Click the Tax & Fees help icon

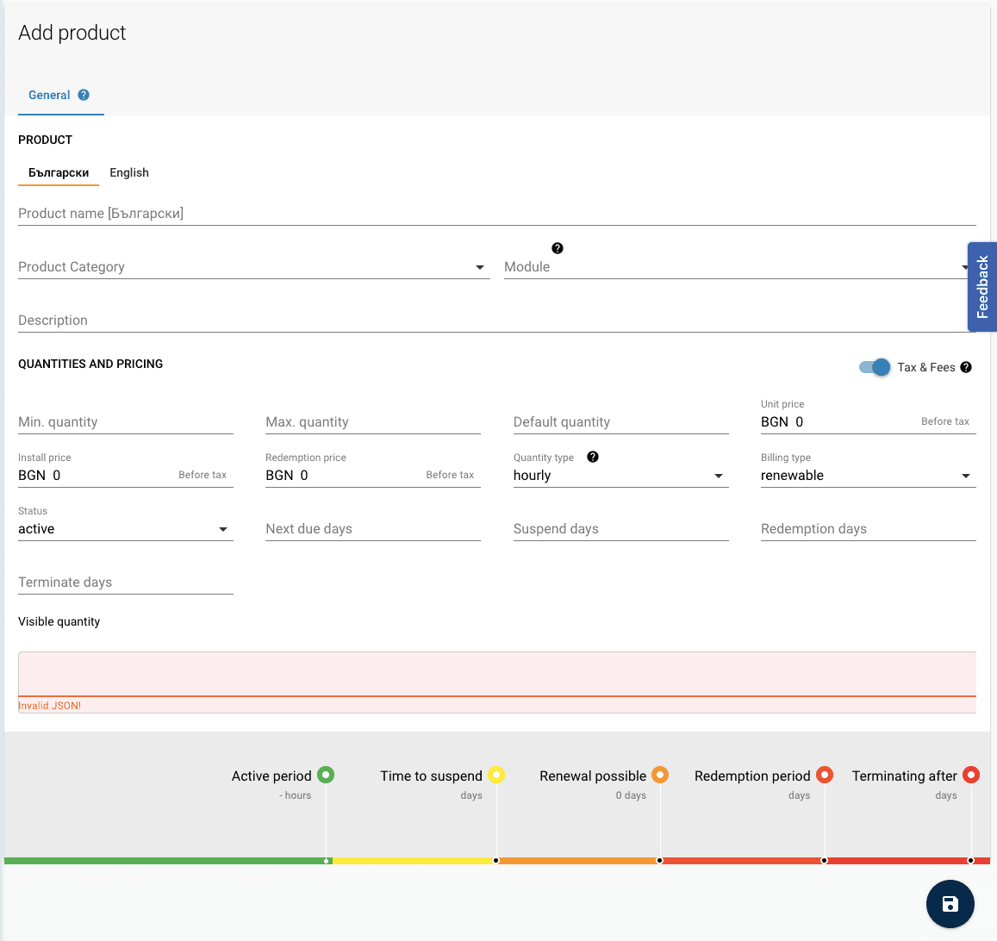click(x=965, y=367)
